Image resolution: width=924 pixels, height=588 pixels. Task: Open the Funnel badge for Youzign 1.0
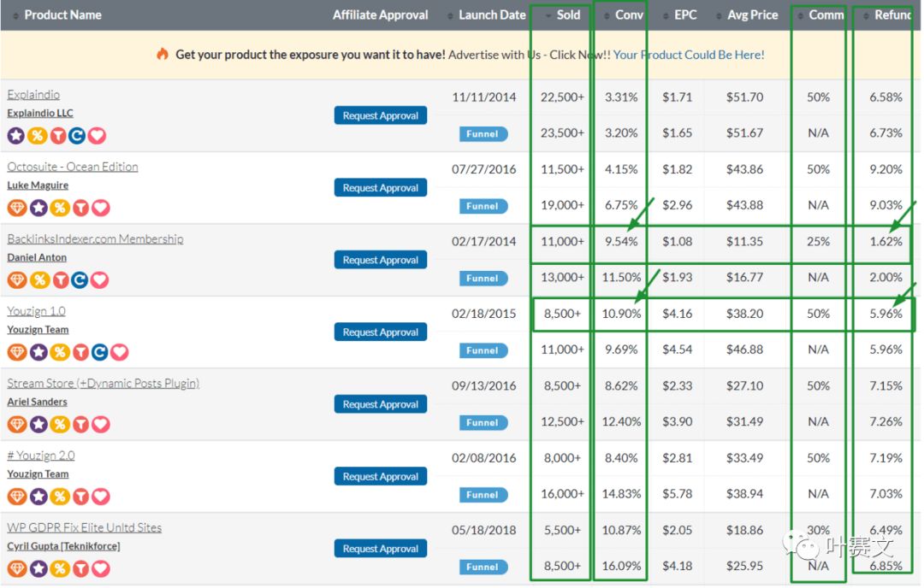click(x=483, y=350)
